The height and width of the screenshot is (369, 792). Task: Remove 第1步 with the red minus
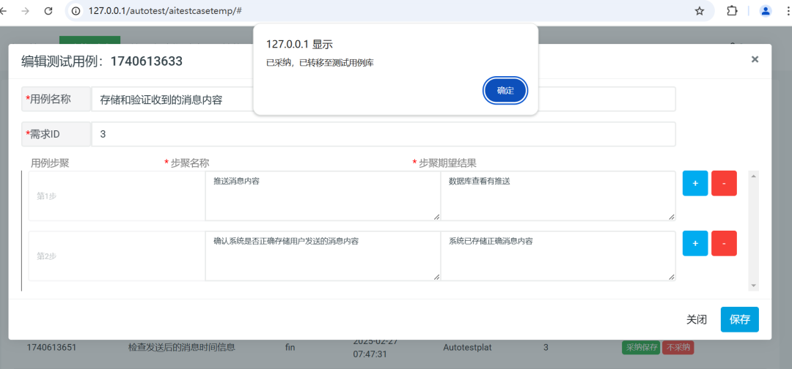724,183
